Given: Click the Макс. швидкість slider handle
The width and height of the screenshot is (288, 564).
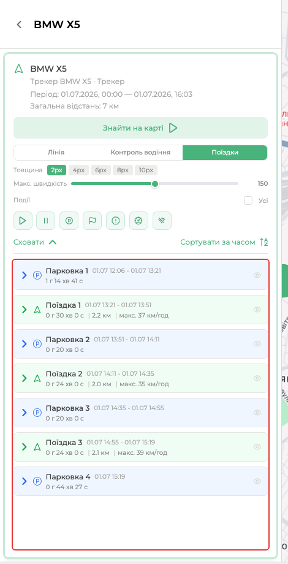Looking at the screenshot, I should pyautogui.click(x=155, y=184).
